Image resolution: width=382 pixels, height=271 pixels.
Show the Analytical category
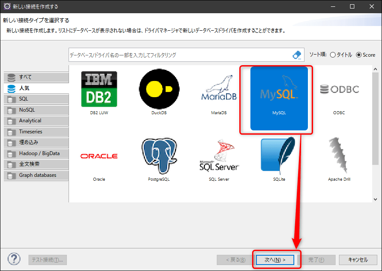36,121
